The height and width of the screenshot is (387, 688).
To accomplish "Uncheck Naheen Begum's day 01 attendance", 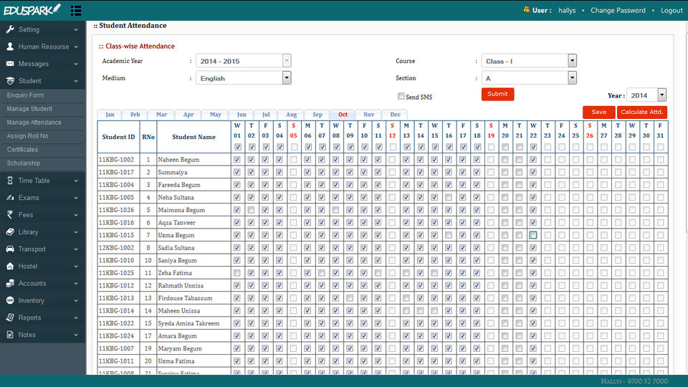I will pos(237,160).
